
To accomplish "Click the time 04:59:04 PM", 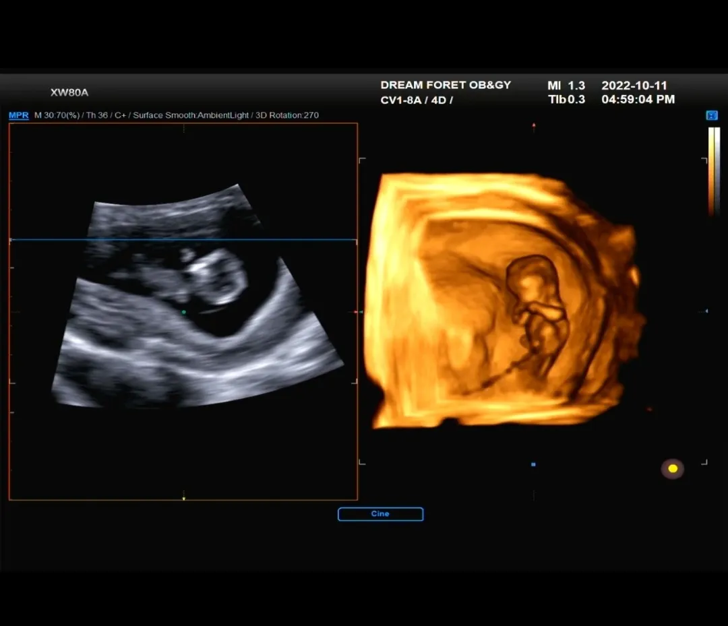I will tap(638, 99).
